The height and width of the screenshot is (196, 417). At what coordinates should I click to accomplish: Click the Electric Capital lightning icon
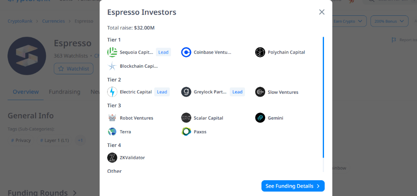(112, 92)
